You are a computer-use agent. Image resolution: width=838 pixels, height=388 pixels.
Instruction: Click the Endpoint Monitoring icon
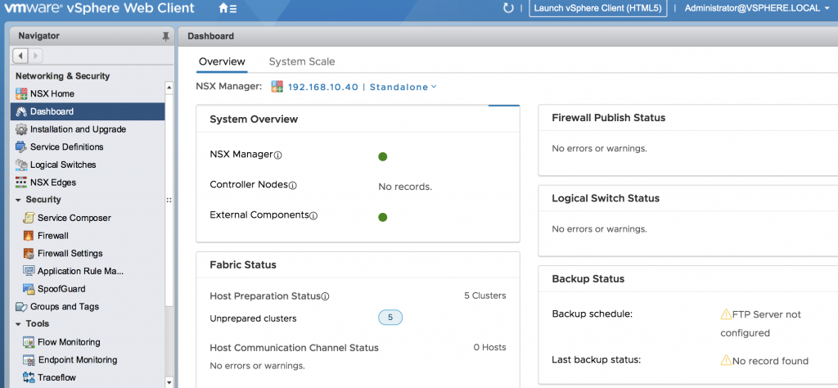tap(29, 359)
